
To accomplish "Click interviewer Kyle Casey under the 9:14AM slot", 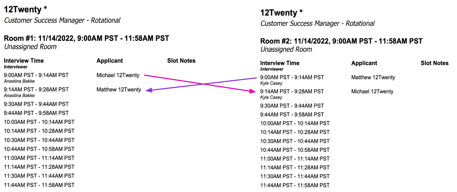I will point(271,97).
